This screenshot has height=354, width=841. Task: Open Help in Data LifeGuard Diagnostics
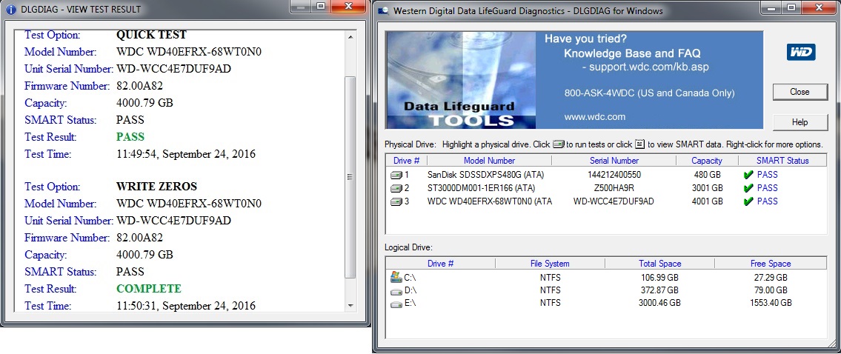(800, 122)
